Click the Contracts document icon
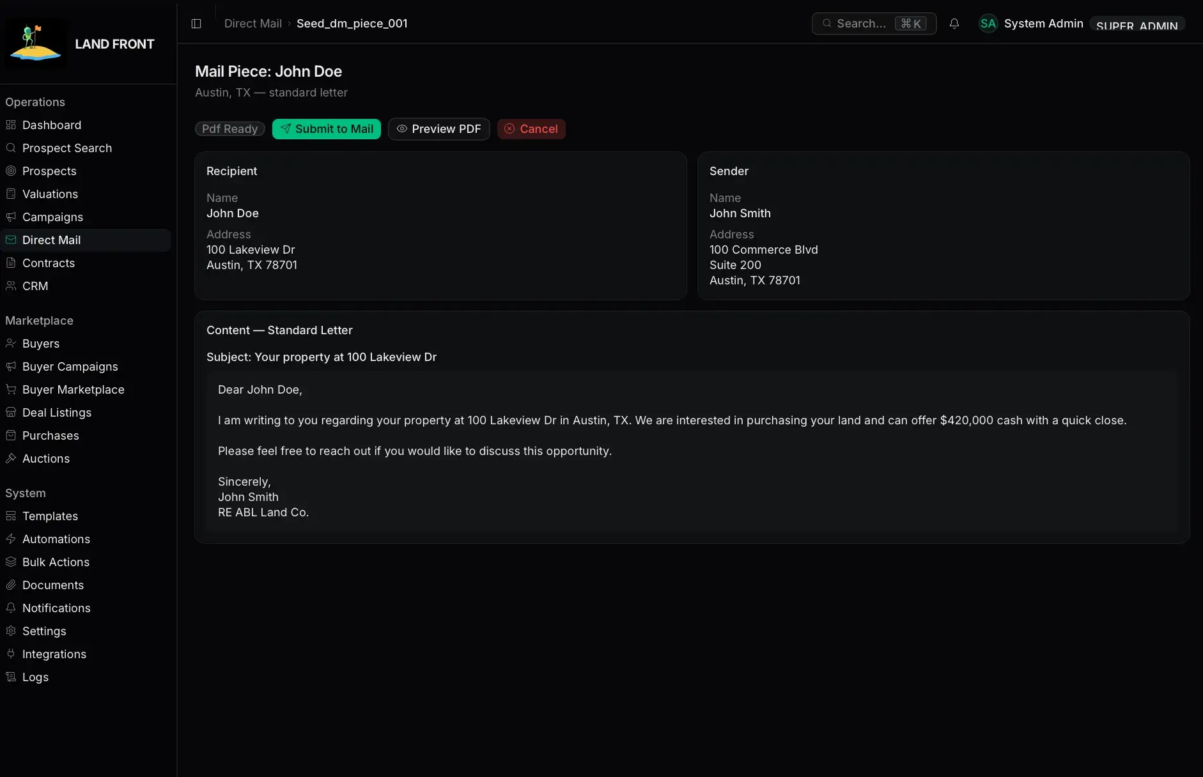Image resolution: width=1203 pixels, height=777 pixels. coord(11,263)
